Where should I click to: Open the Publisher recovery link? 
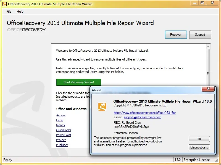coord(62,145)
